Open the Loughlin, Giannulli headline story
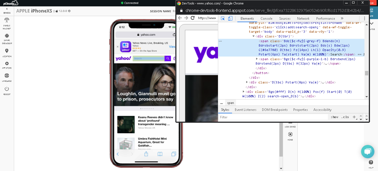Viewport: 378px width, 171px height. [146, 96]
